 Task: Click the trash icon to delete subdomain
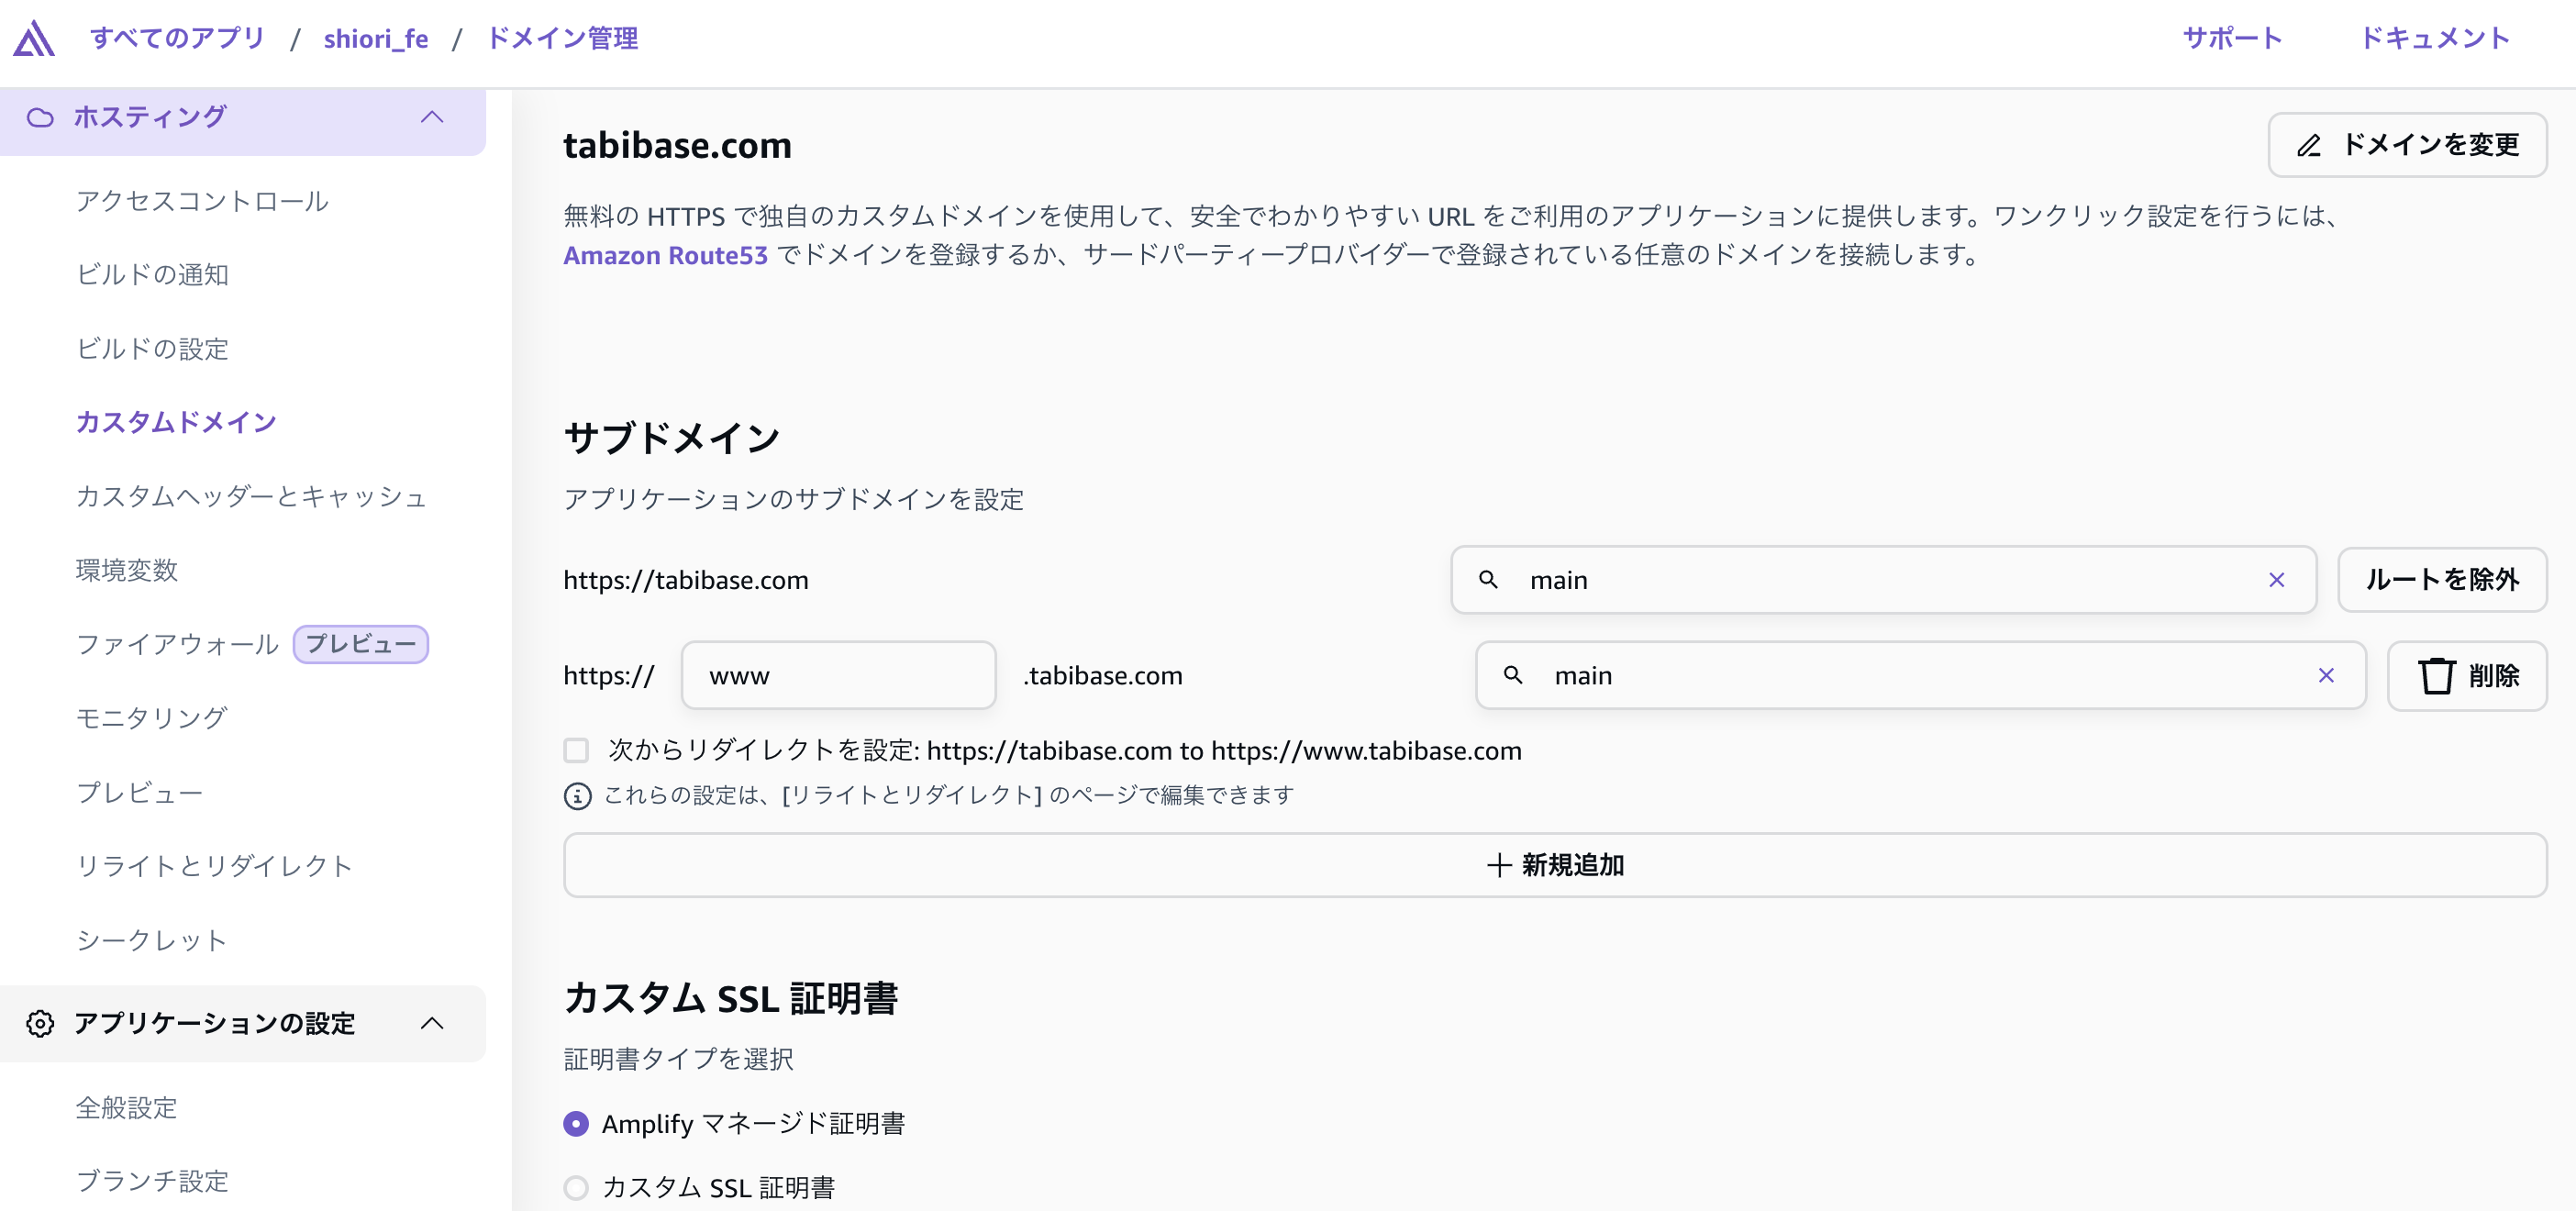click(x=2436, y=676)
